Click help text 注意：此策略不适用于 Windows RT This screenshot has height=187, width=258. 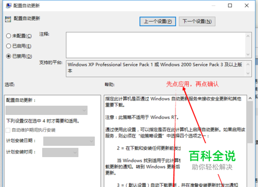coord(142,117)
